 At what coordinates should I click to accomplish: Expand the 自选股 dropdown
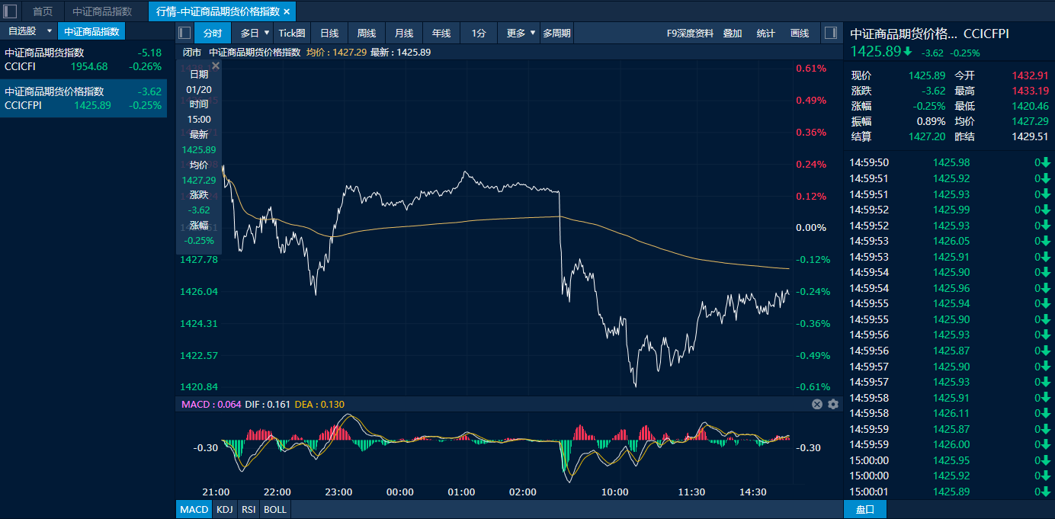[x=50, y=31]
